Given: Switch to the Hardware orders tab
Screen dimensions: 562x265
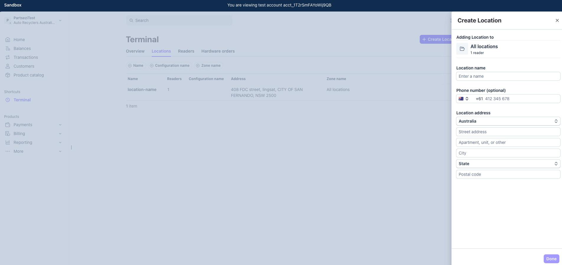Looking at the screenshot, I should click(218, 51).
